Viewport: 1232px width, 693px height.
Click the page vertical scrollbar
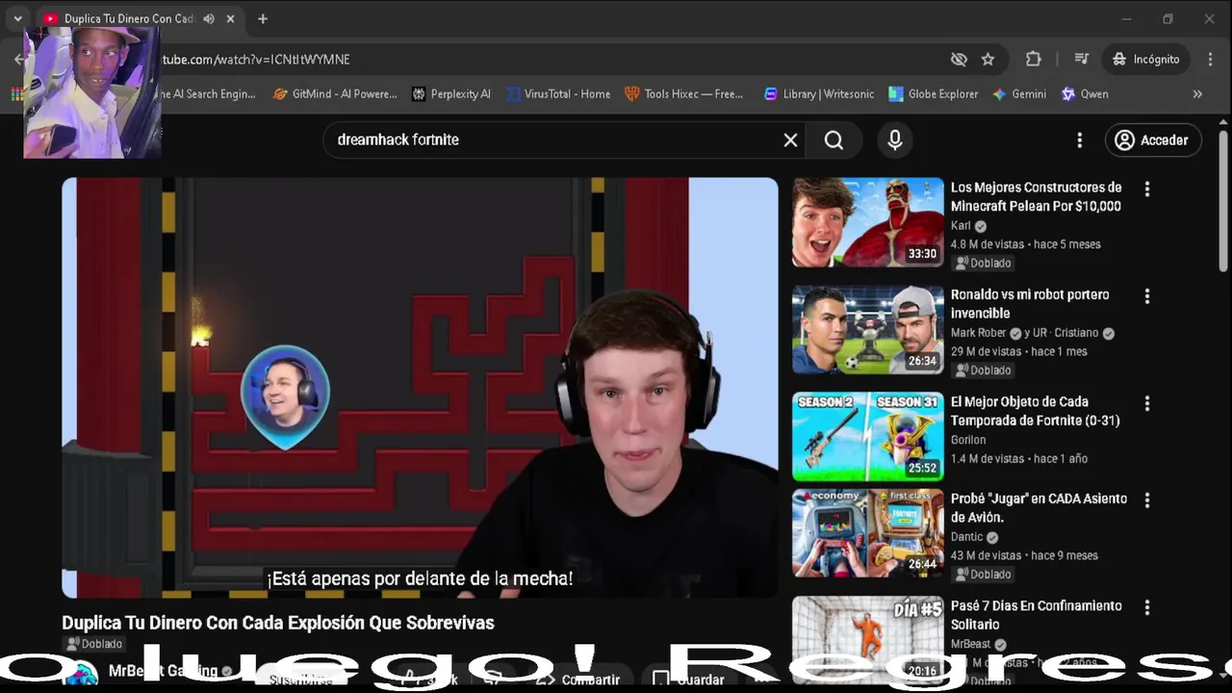1223,202
